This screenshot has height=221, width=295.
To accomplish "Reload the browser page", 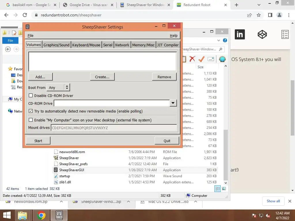I will pos(25,15).
